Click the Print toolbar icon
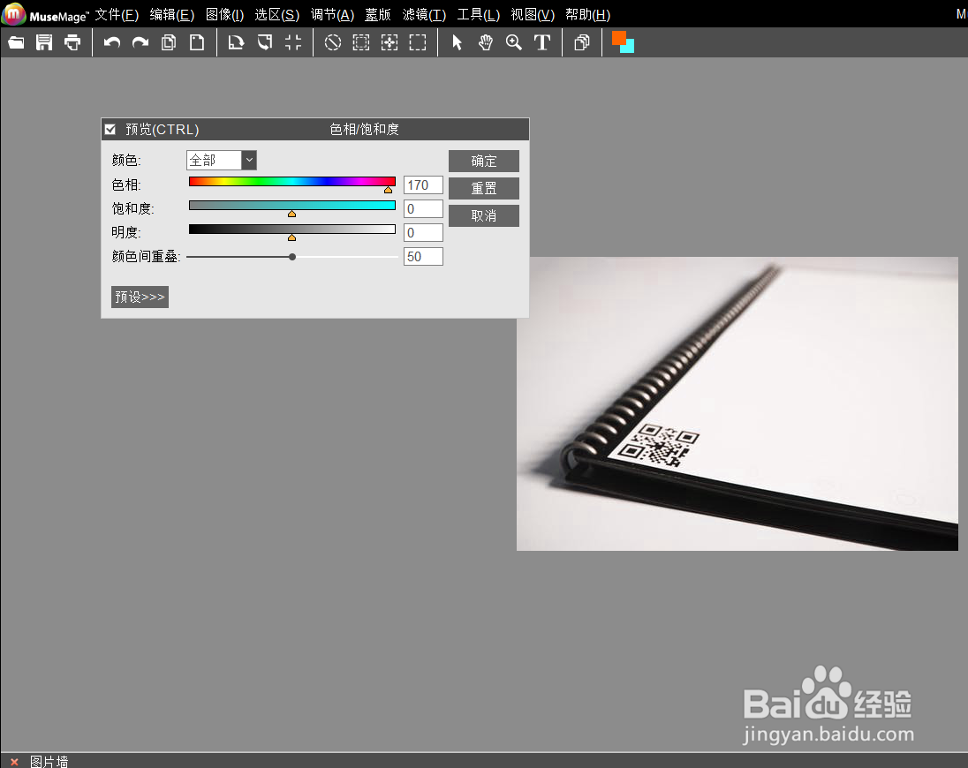The width and height of the screenshot is (968, 768). 72,42
